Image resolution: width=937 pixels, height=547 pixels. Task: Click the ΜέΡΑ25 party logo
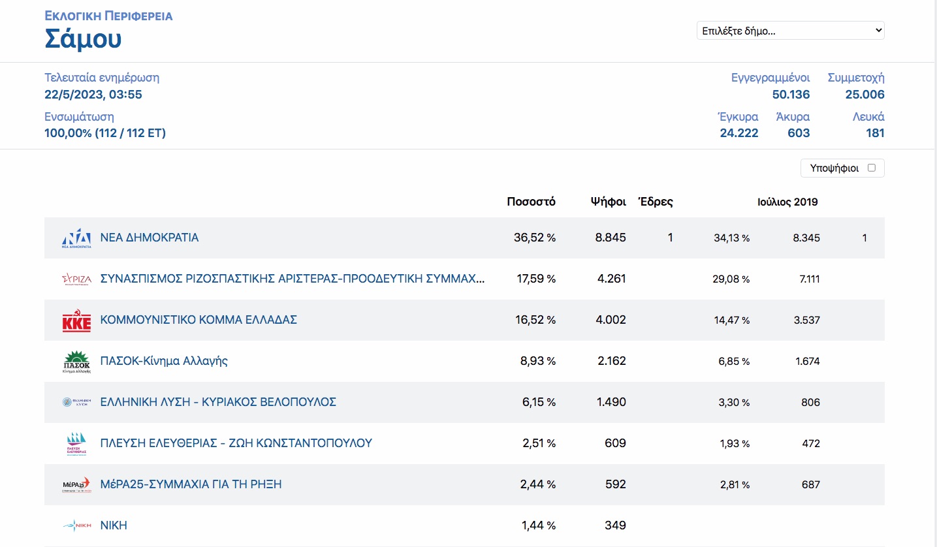point(76,485)
